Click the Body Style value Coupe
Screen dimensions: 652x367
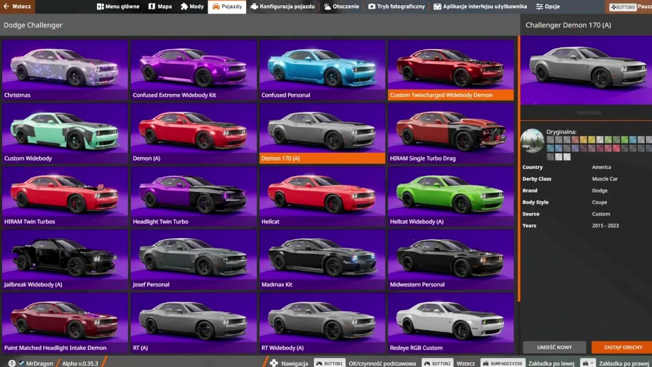click(x=600, y=202)
